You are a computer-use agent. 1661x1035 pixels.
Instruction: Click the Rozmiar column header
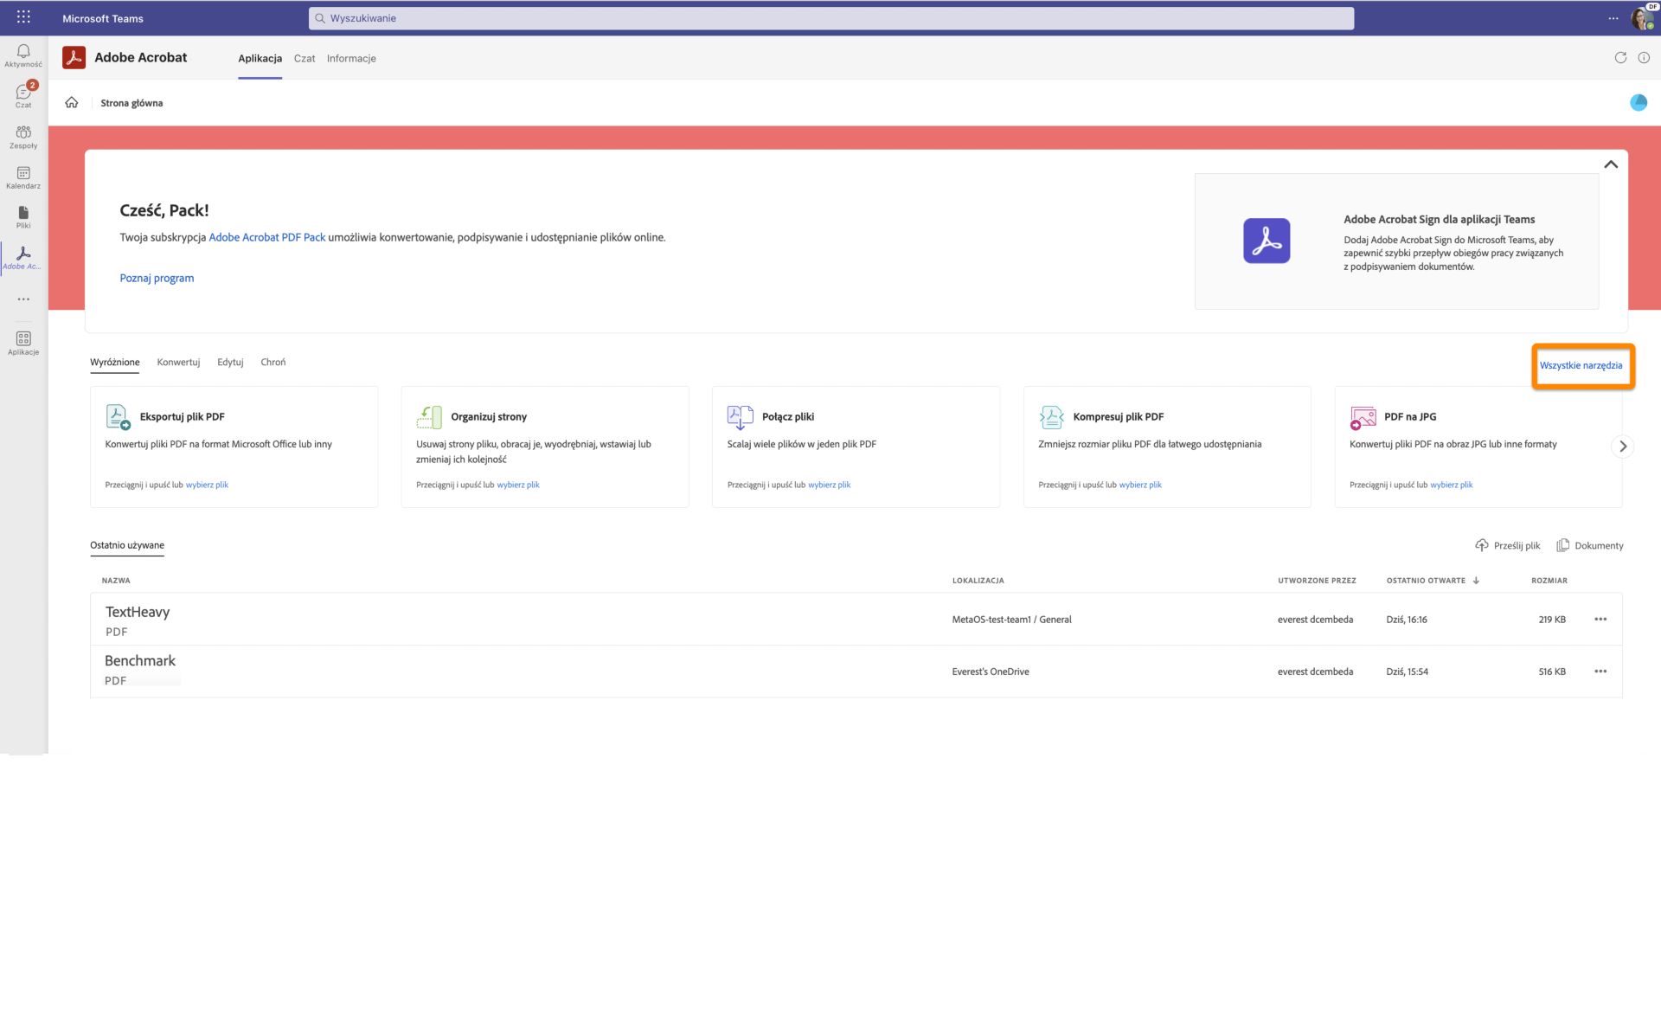pos(1549,581)
